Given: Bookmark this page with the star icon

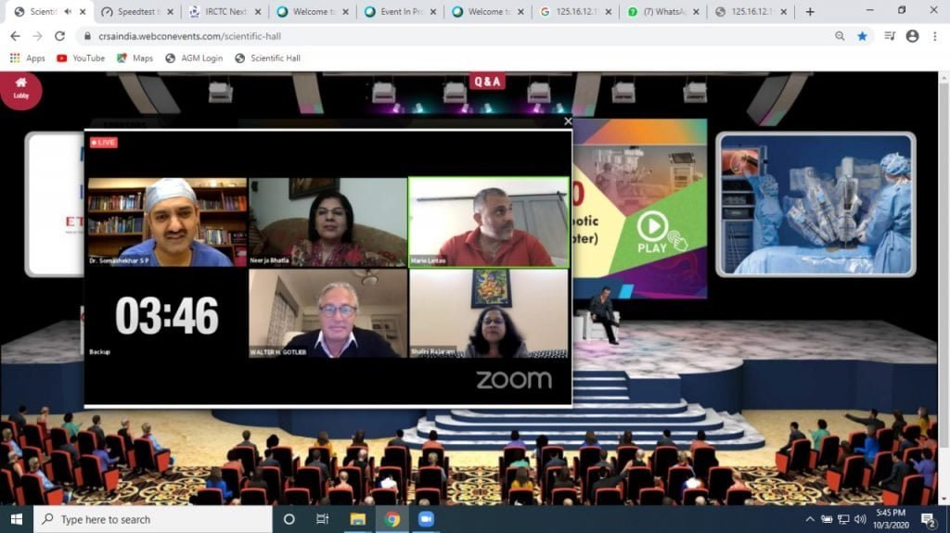Looking at the screenshot, I should (x=863, y=36).
